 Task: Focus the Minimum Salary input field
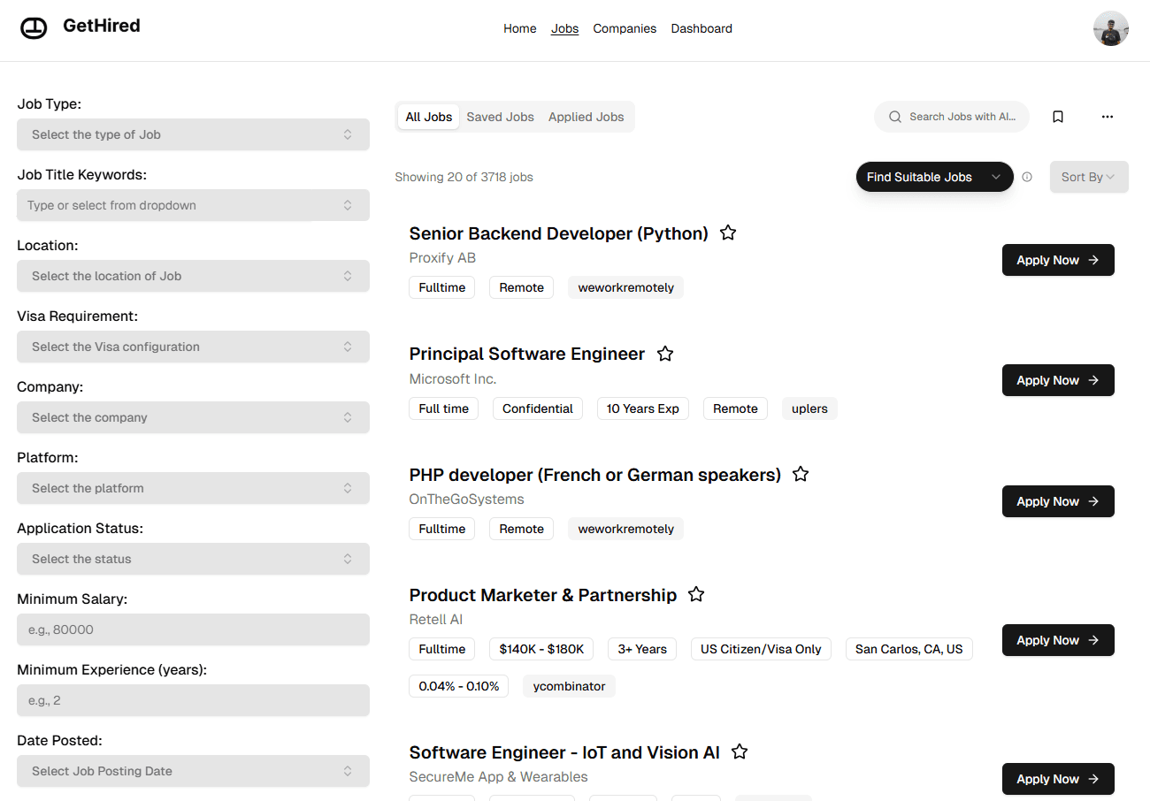[x=193, y=629]
